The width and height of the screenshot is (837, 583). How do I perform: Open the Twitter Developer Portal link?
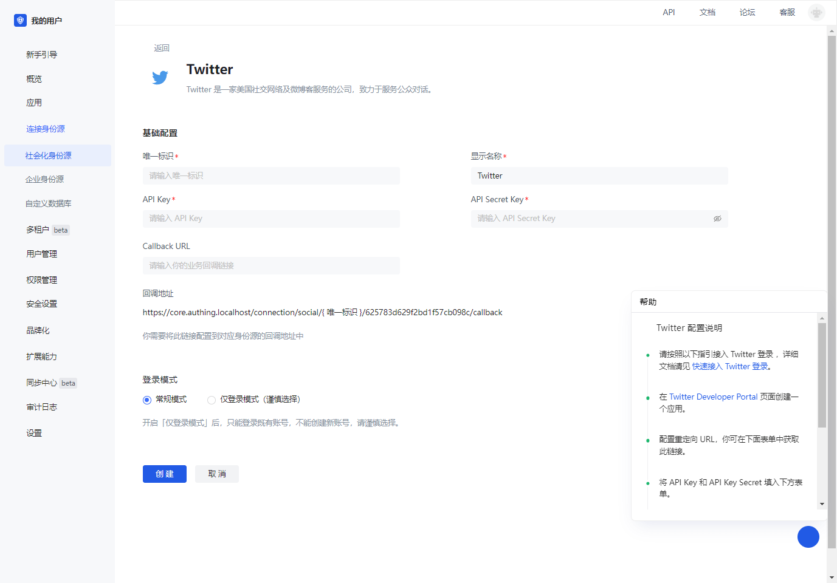[713, 397]
